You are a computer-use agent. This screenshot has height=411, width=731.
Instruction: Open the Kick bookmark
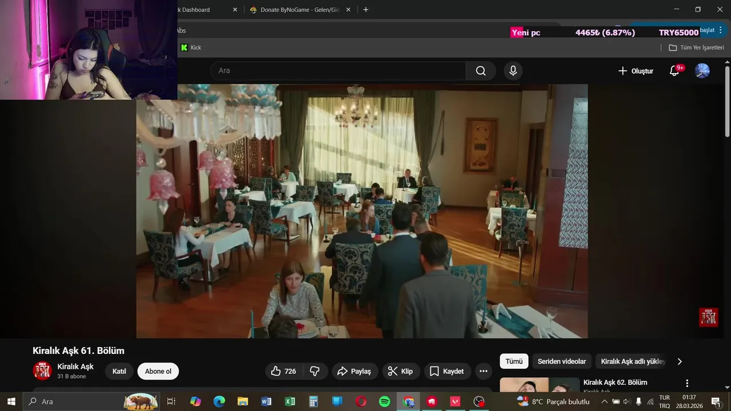click(x=191, y=47)
